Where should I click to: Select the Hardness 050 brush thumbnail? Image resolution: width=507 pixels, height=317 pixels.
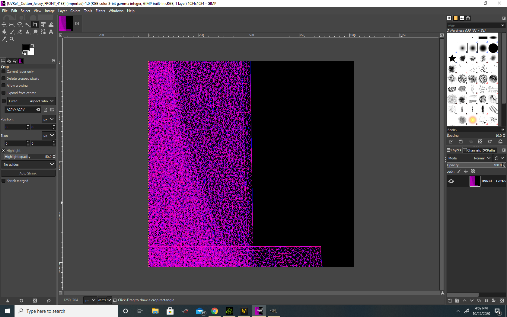pos(473,48)
